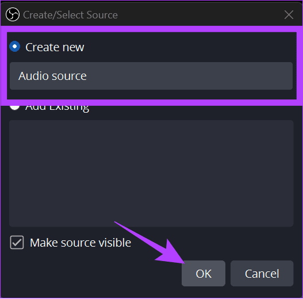Click the checkmark icon beside Make source visible

(x=17, y=243)
